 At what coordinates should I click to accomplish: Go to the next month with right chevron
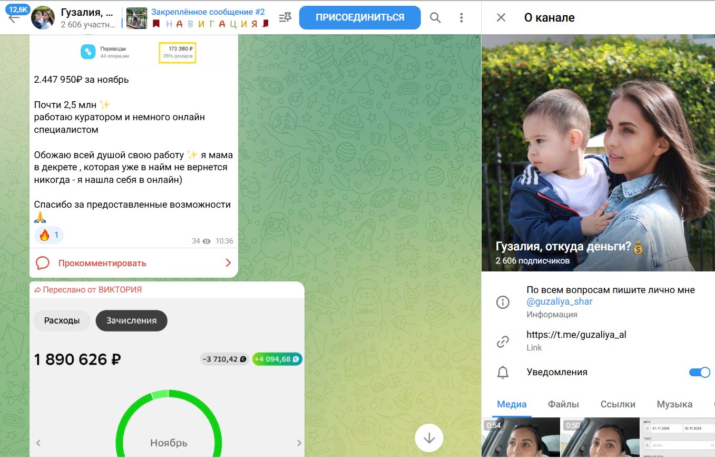tap(299, 443)
